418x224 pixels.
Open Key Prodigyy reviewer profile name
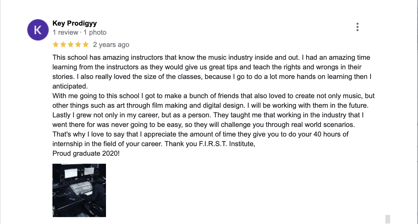(x=75, y=23)
